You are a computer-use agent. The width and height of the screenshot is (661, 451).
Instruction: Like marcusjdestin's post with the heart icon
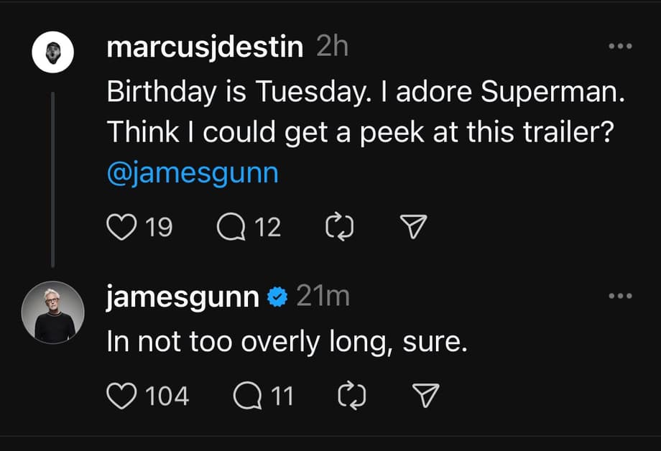[121, 228]
